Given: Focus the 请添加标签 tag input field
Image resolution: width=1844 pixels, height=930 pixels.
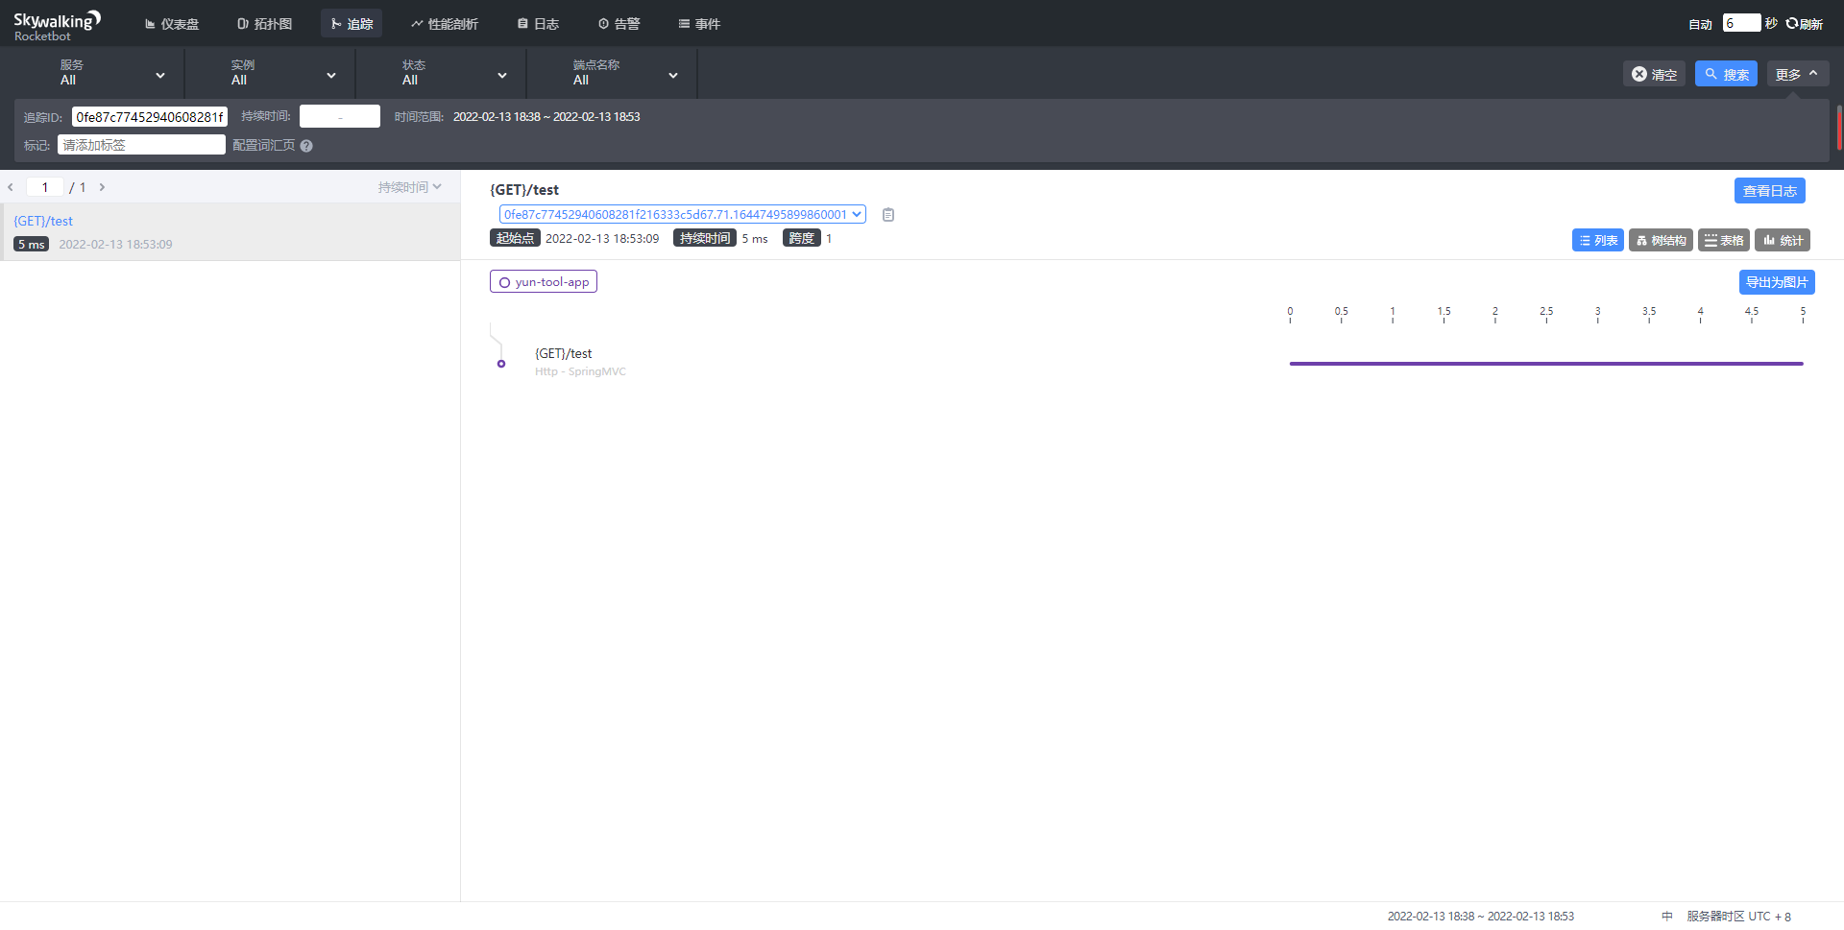Looking at the screenshot, I should (141, 145).
